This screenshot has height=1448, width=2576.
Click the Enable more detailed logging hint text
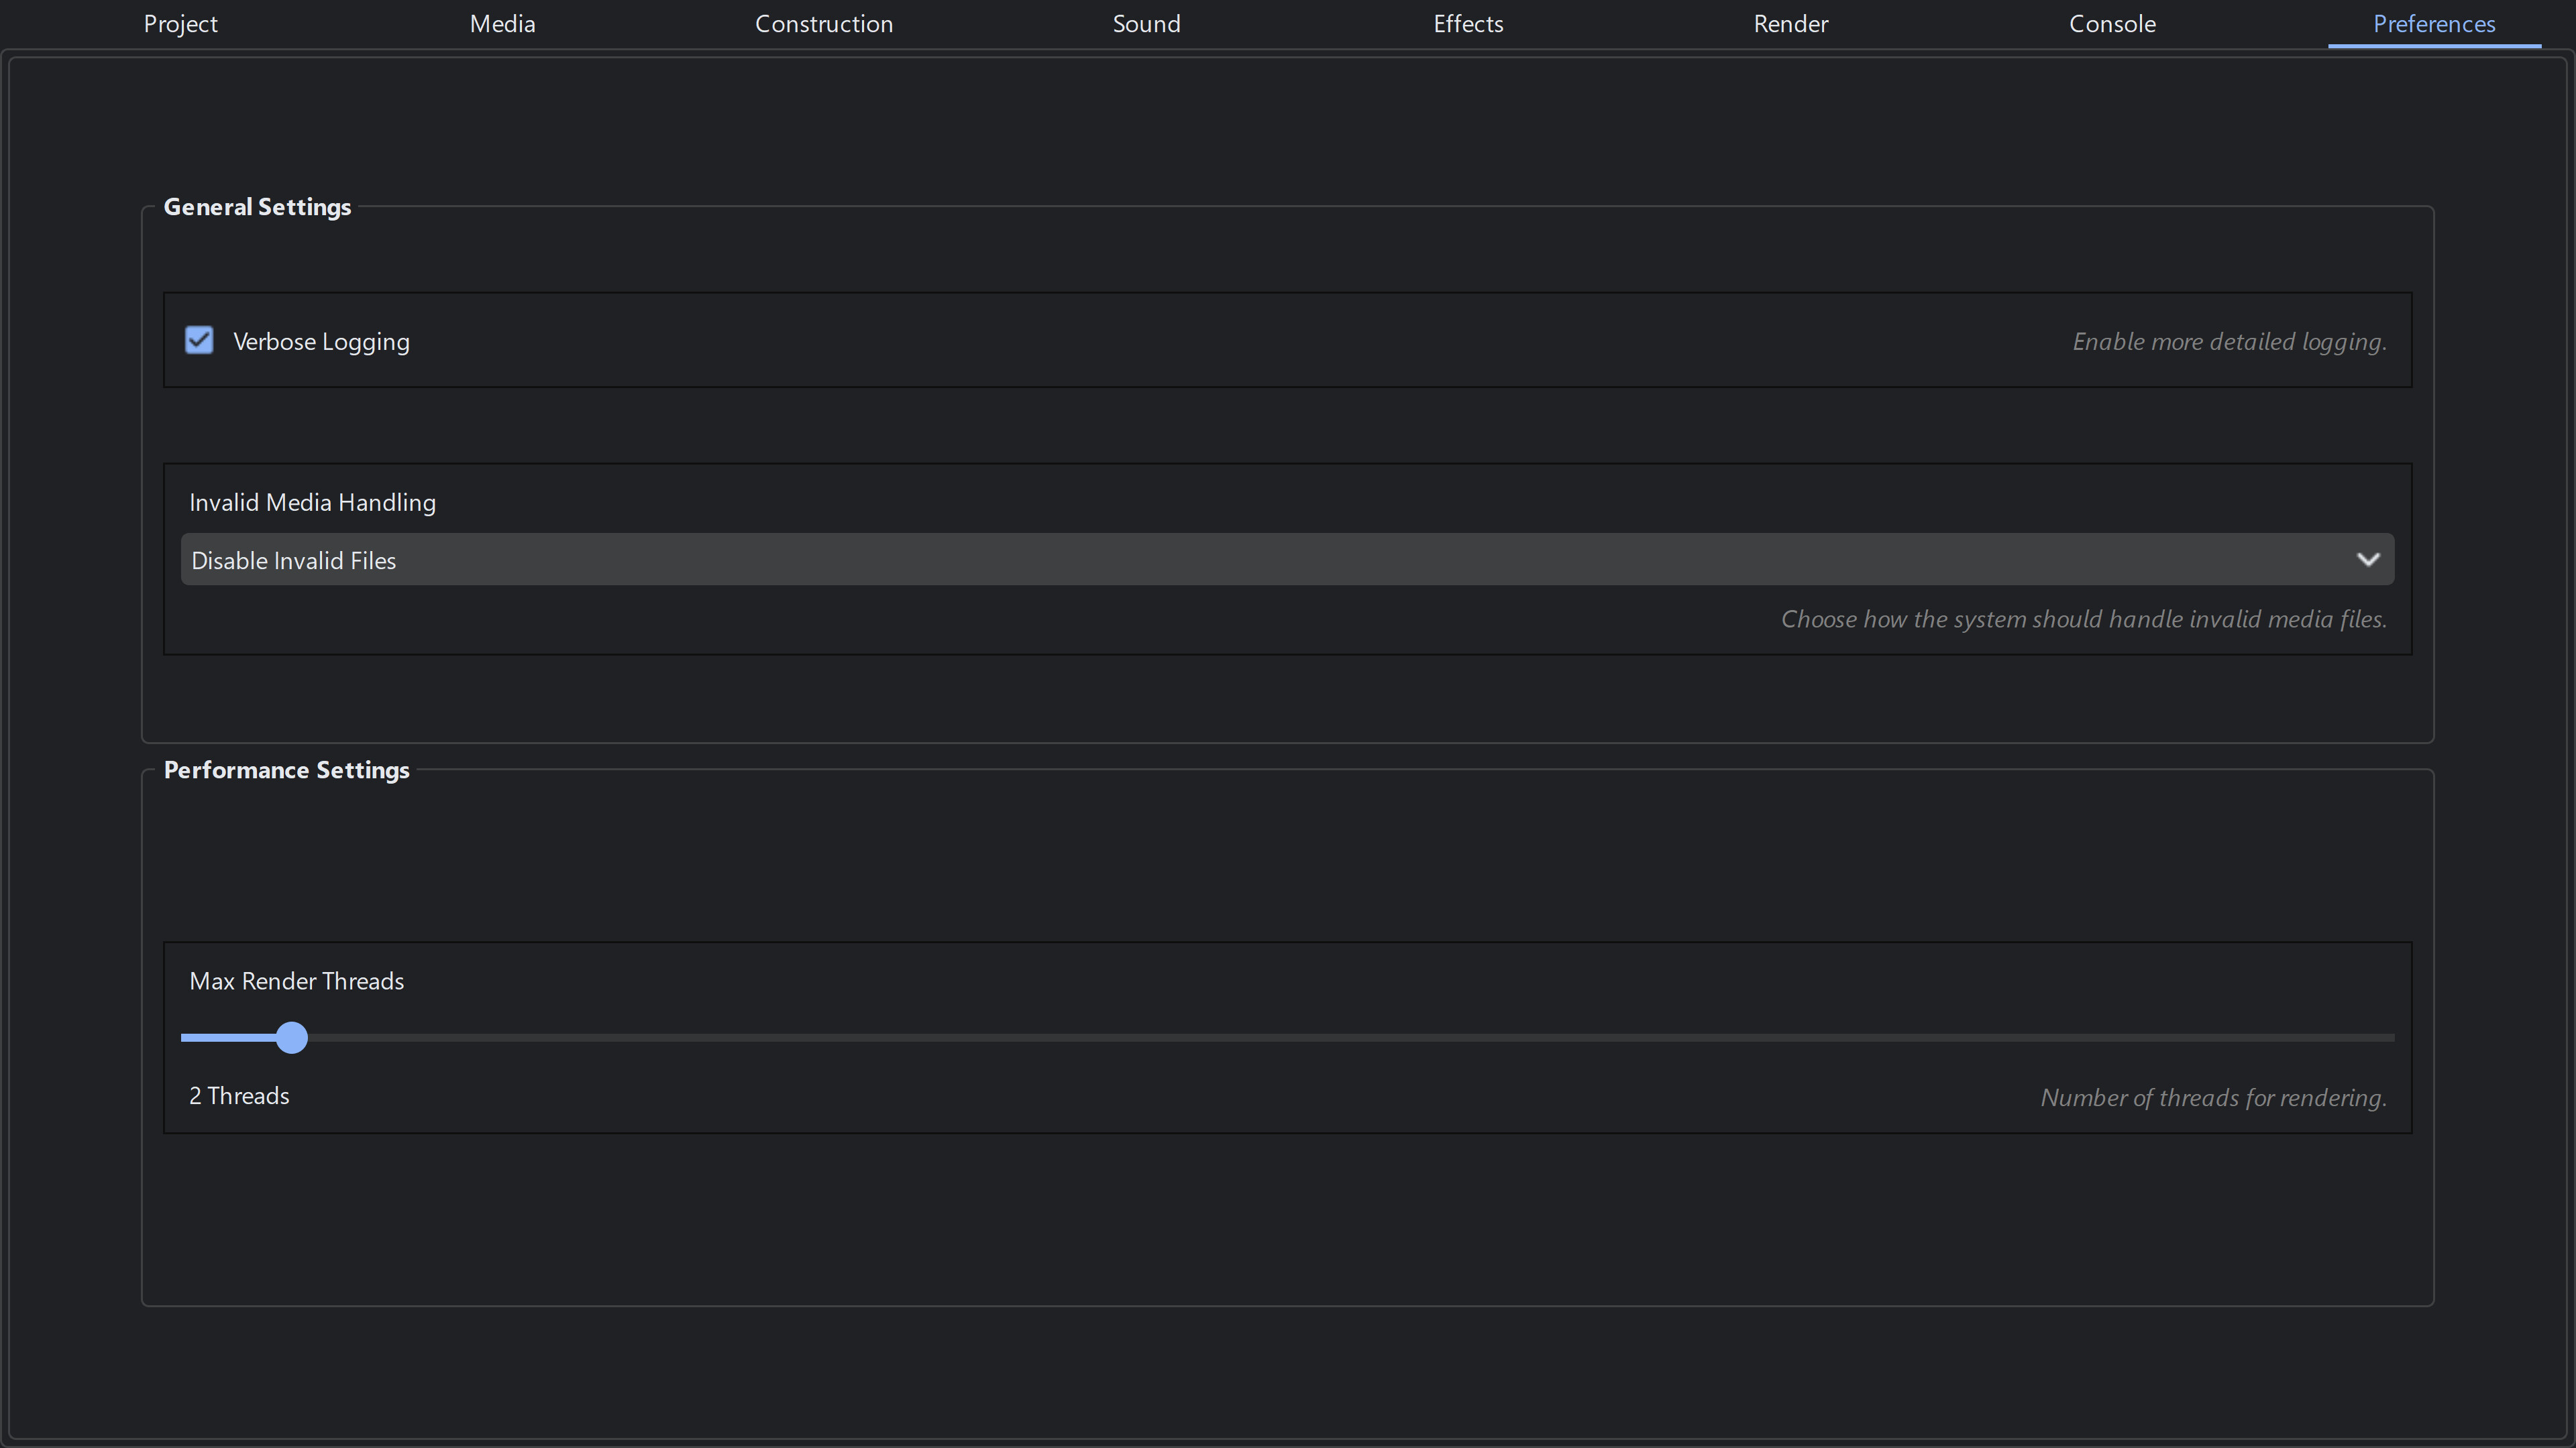2228,341
